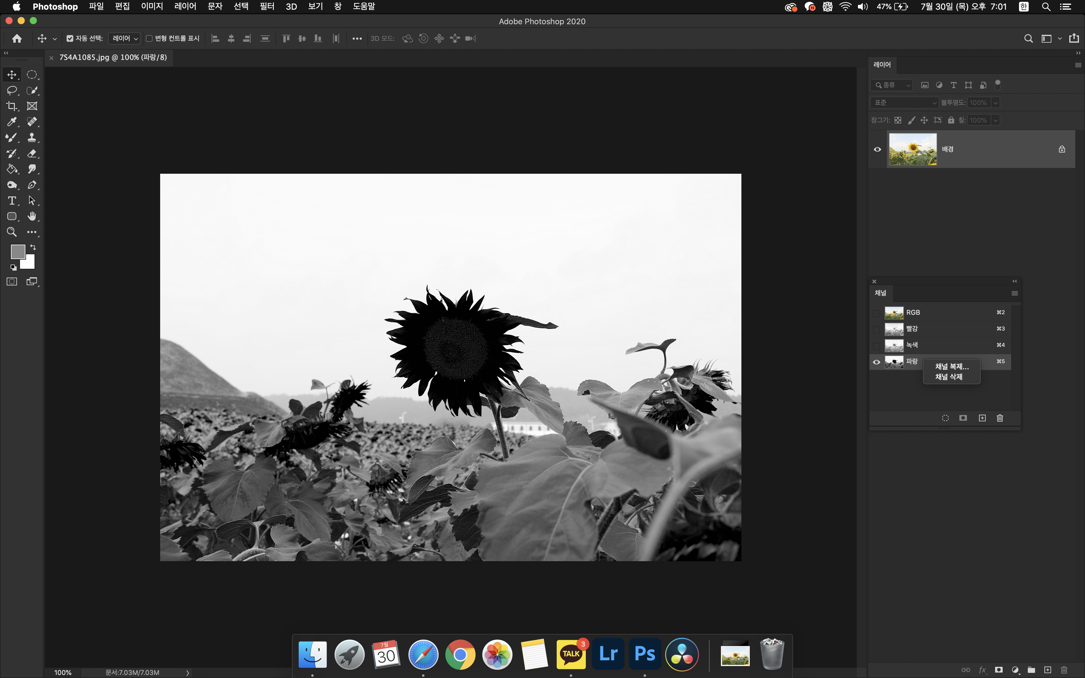
Task: Select the Eyedropper tool
Action: point(12,122)
